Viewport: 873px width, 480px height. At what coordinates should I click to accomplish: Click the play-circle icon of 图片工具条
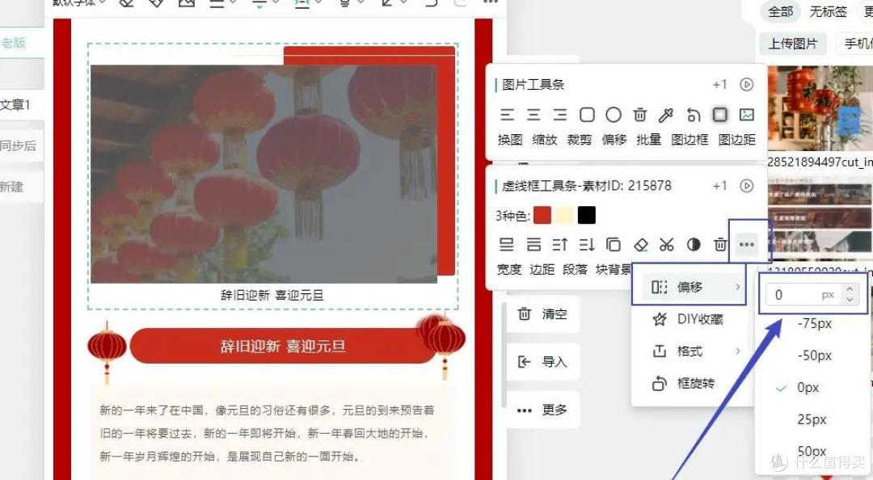coord(747,84)
